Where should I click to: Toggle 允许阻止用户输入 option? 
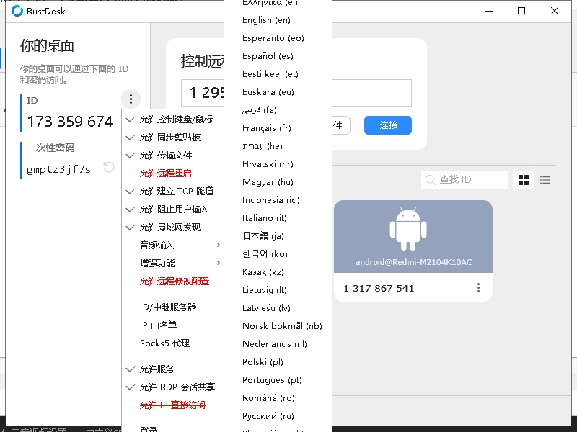pos(173,210)
